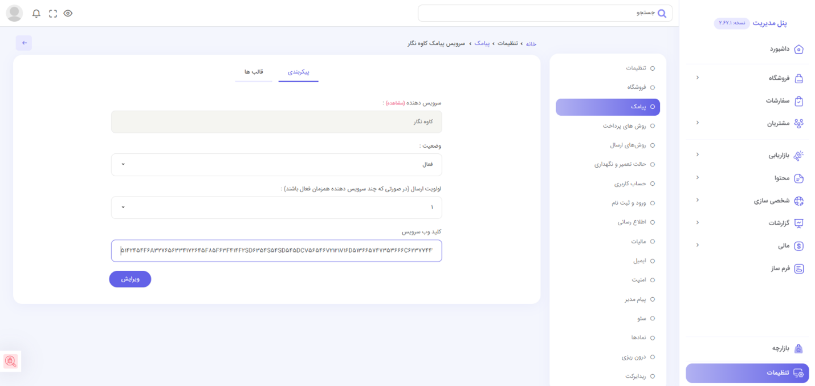Click the fullscreen icon in top bar

[x=53, y=13]
